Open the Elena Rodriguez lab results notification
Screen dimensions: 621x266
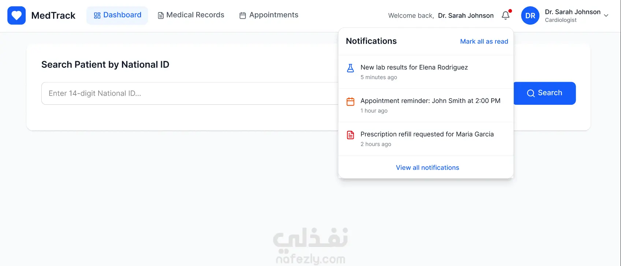(x=426, y=72)
